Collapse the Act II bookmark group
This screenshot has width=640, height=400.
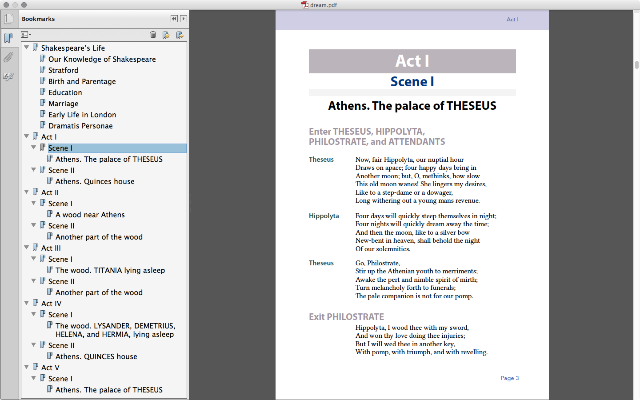pos(27,192)
